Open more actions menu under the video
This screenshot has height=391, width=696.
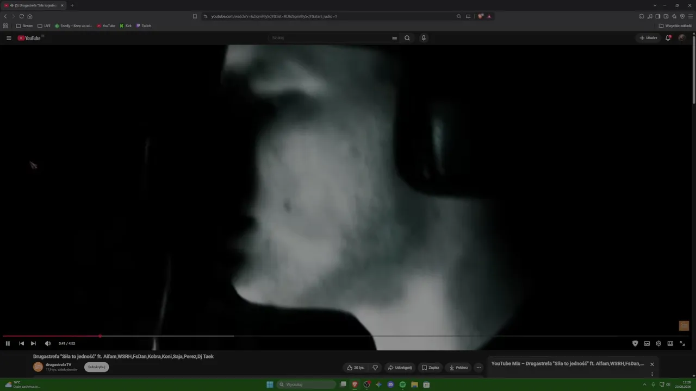478,368
